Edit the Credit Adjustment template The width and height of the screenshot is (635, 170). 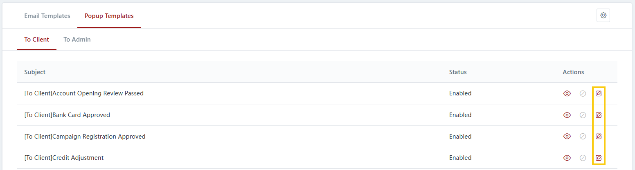(599, 158)
